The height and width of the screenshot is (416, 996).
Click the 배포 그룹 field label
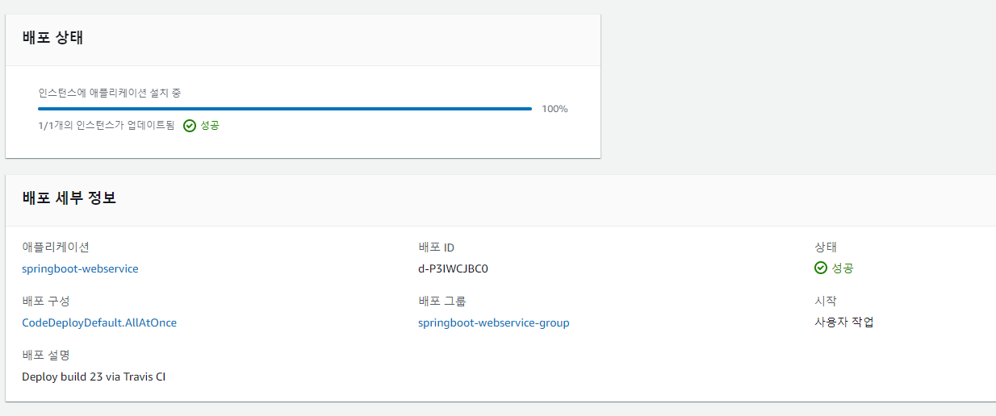(x=442, y=302)
